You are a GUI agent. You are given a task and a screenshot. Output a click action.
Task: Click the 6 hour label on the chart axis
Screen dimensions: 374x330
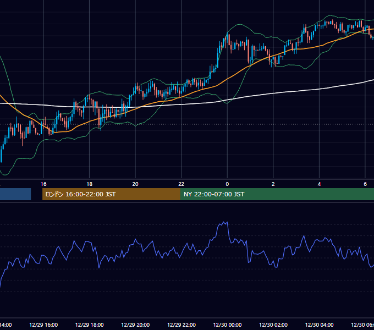pos(365,184)
